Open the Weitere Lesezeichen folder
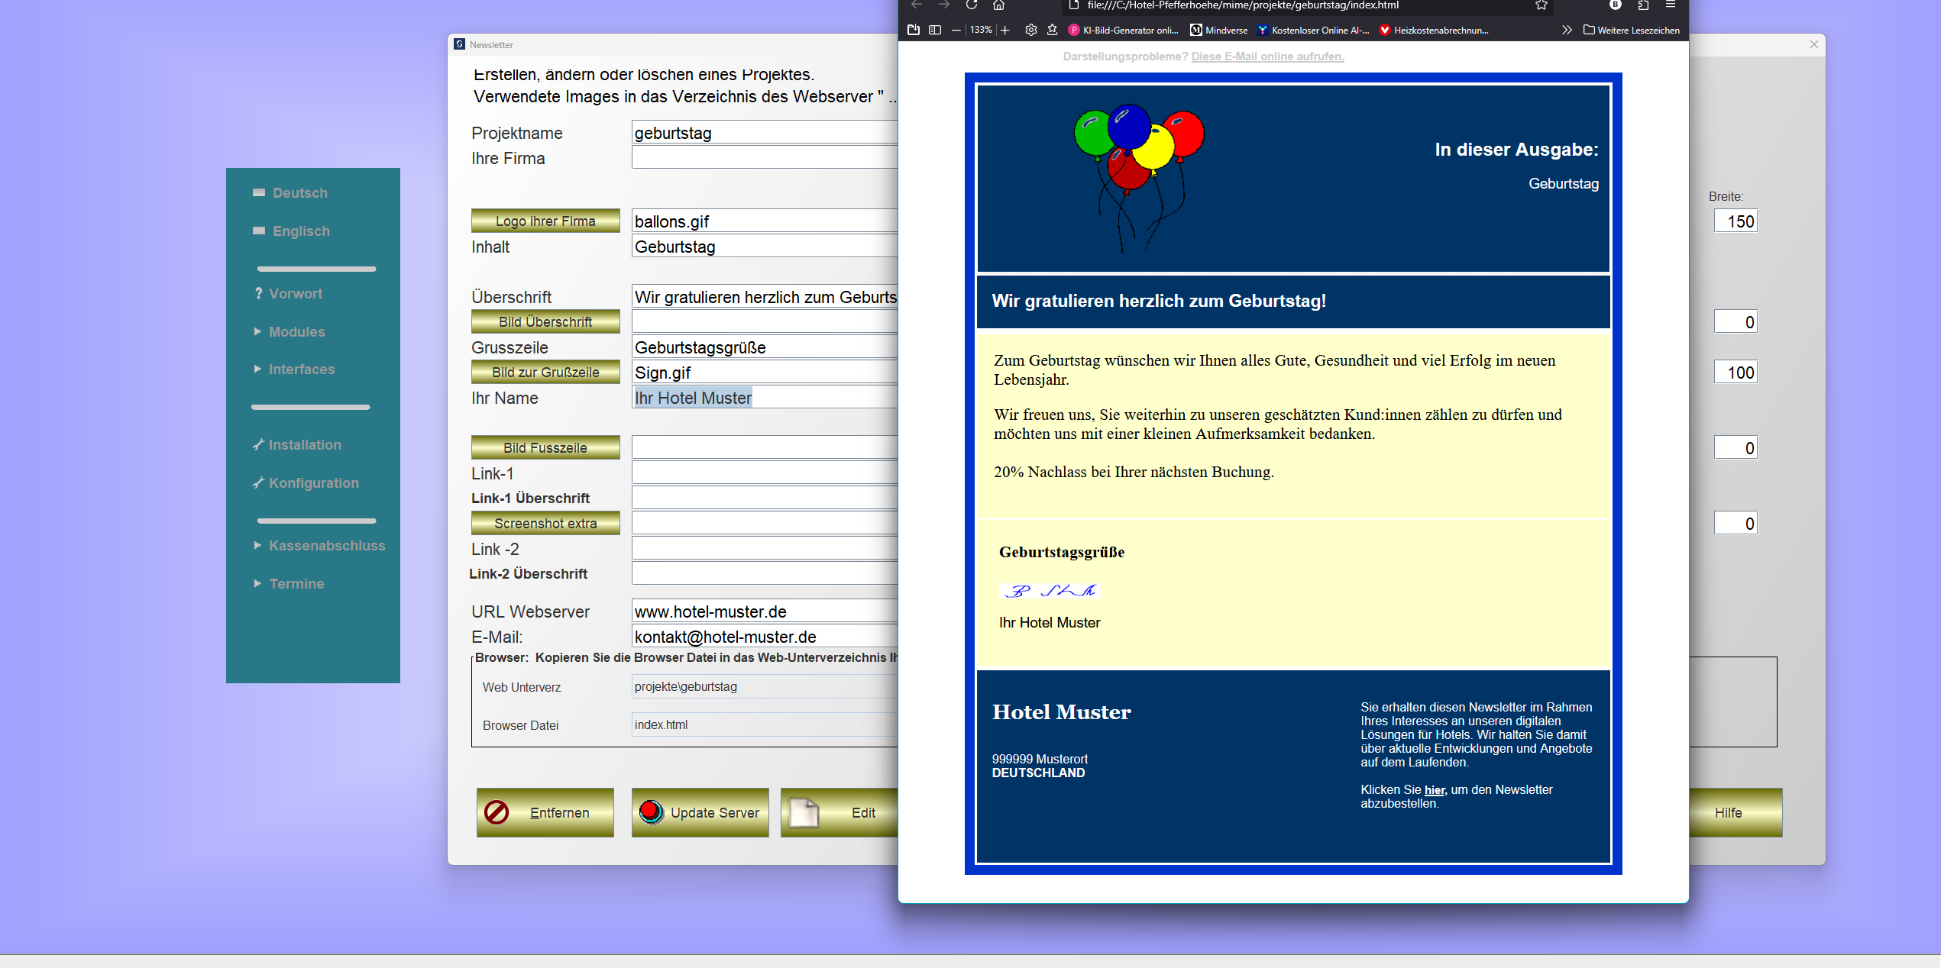The height and width of the screenshot is (968, 1941). click(1632, 31)
